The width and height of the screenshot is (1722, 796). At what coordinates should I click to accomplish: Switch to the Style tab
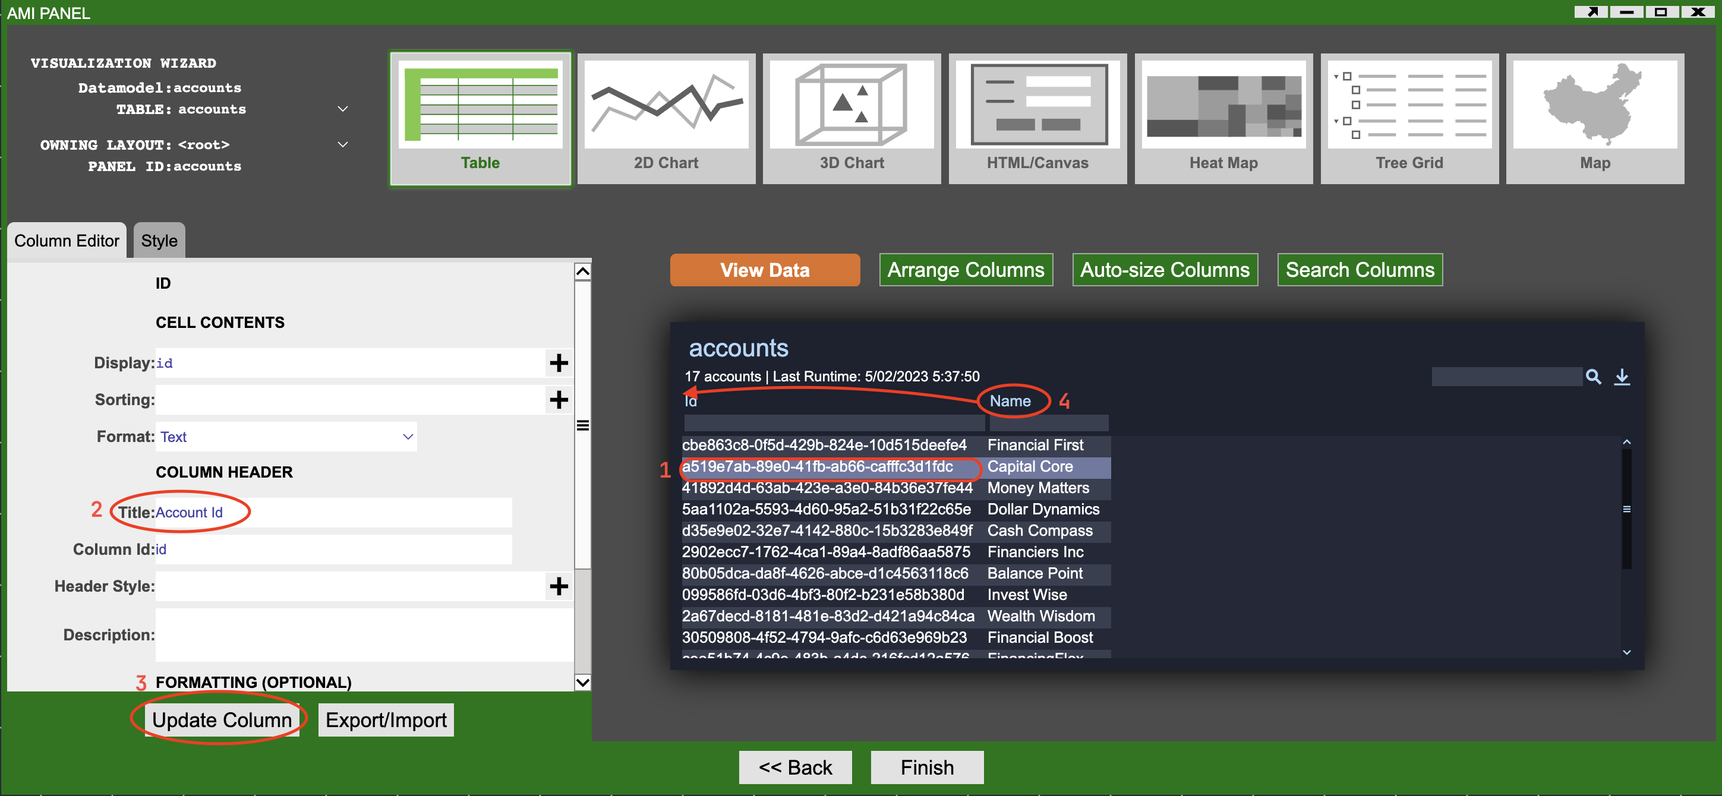tap(159, 241)
